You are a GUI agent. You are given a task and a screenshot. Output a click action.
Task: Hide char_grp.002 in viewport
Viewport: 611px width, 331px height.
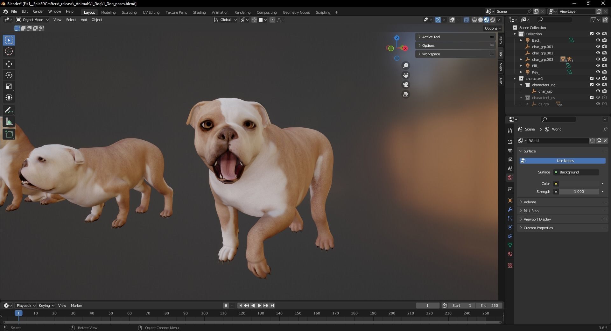pos(598,53)
